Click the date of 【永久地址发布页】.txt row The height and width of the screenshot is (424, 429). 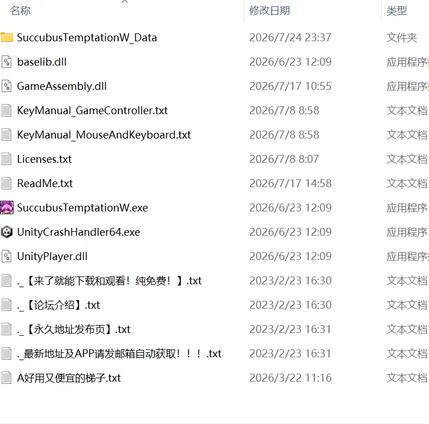291,329
